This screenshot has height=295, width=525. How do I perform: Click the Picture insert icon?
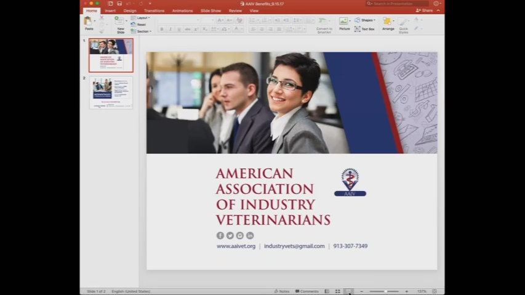tap(343, 21)
